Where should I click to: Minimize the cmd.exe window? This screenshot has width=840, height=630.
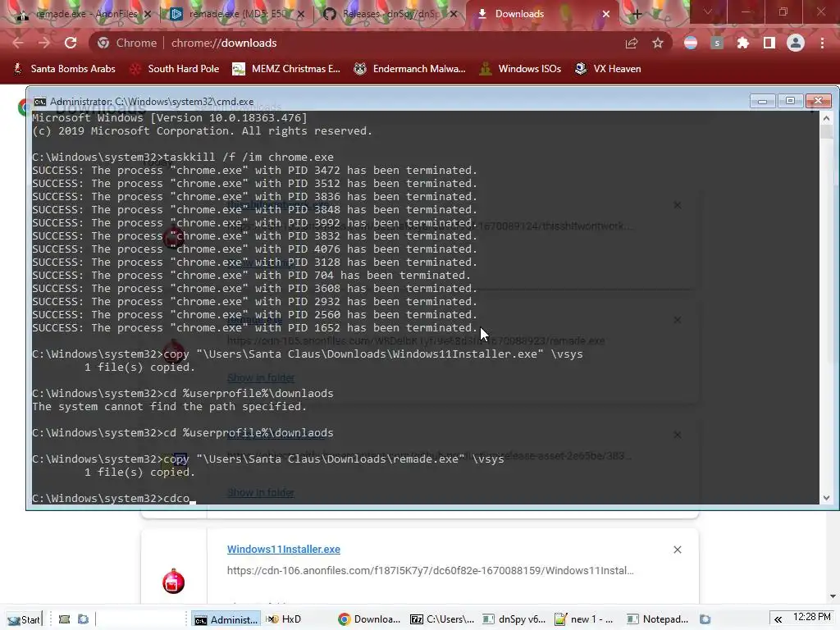tap(762, 101)
